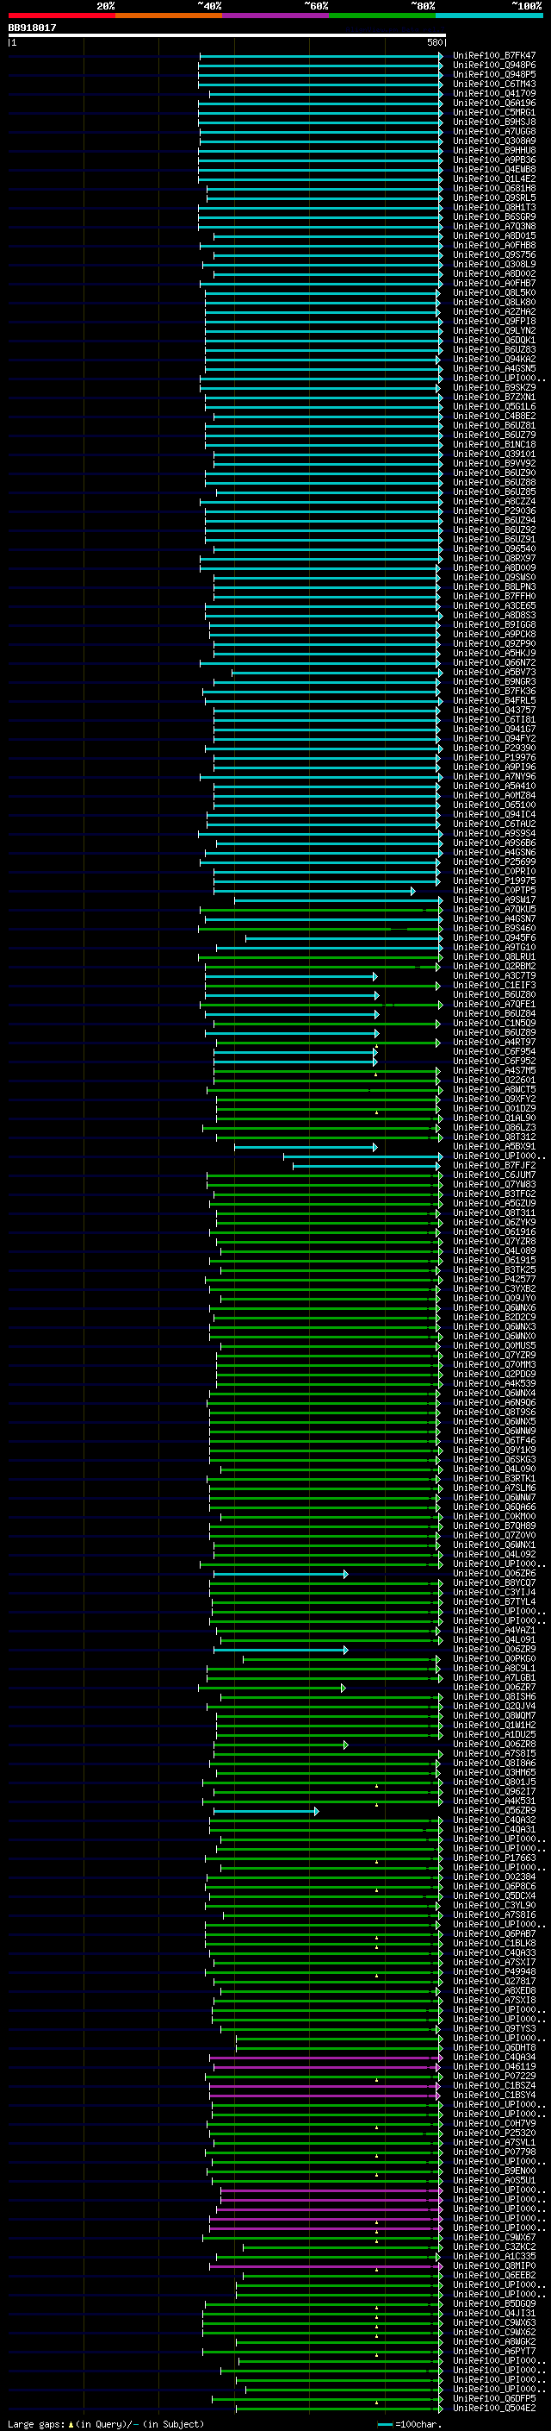Click the green ~80% identity legend segment
This screenshot has height=2431, width=551.
382,16
